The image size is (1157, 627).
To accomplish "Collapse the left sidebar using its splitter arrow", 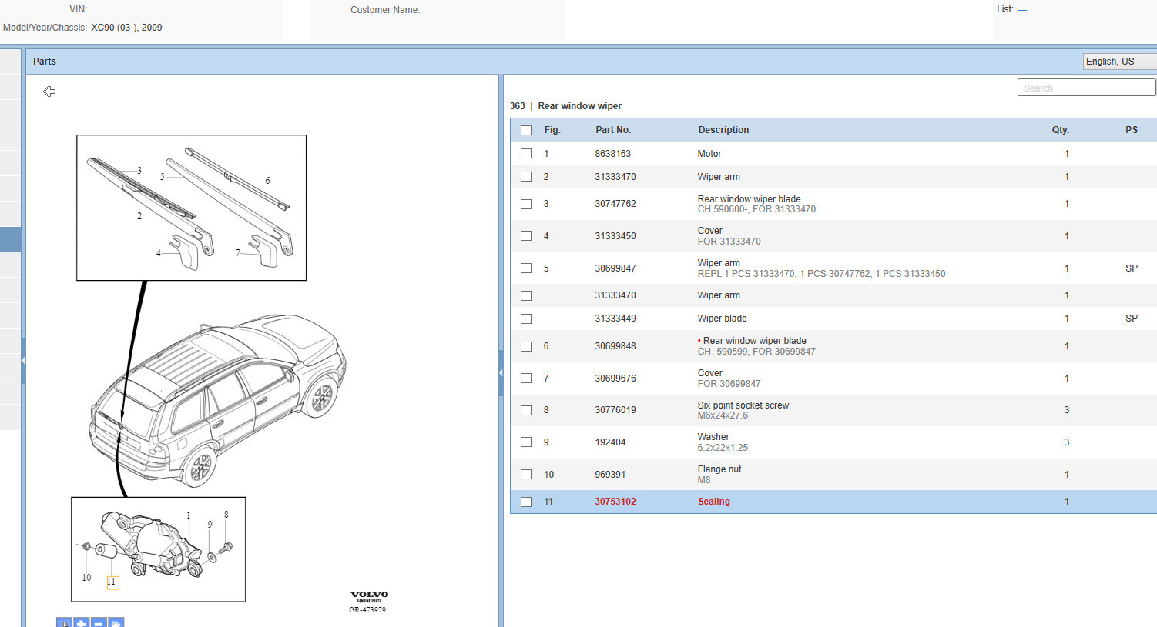I will point(23,360).
